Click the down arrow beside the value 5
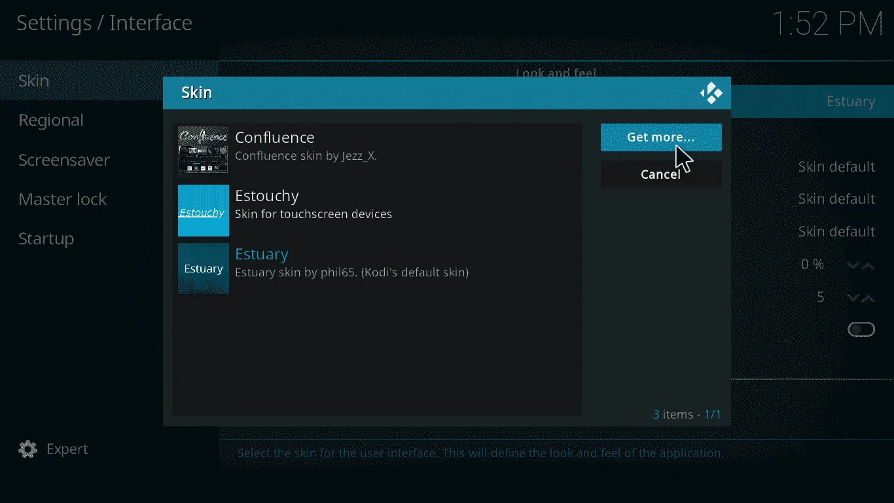The width and height of the screenshot is (894, 503). (853, 298)
